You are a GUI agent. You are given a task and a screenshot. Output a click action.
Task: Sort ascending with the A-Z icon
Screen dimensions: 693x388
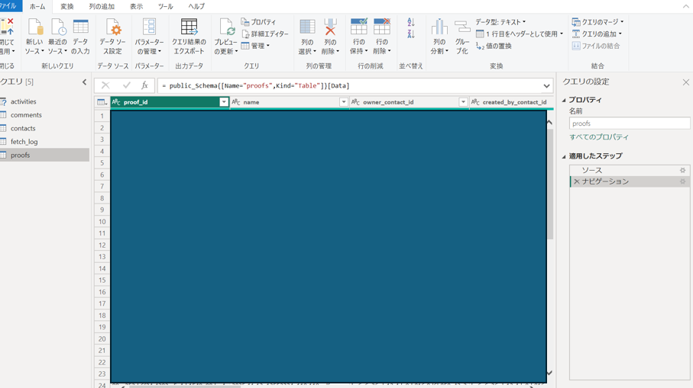click(x=411, y=23)
